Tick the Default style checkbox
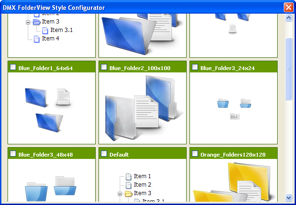Viewport: 296px width, 205px height. pyautogui.click(x=104, y=154)
